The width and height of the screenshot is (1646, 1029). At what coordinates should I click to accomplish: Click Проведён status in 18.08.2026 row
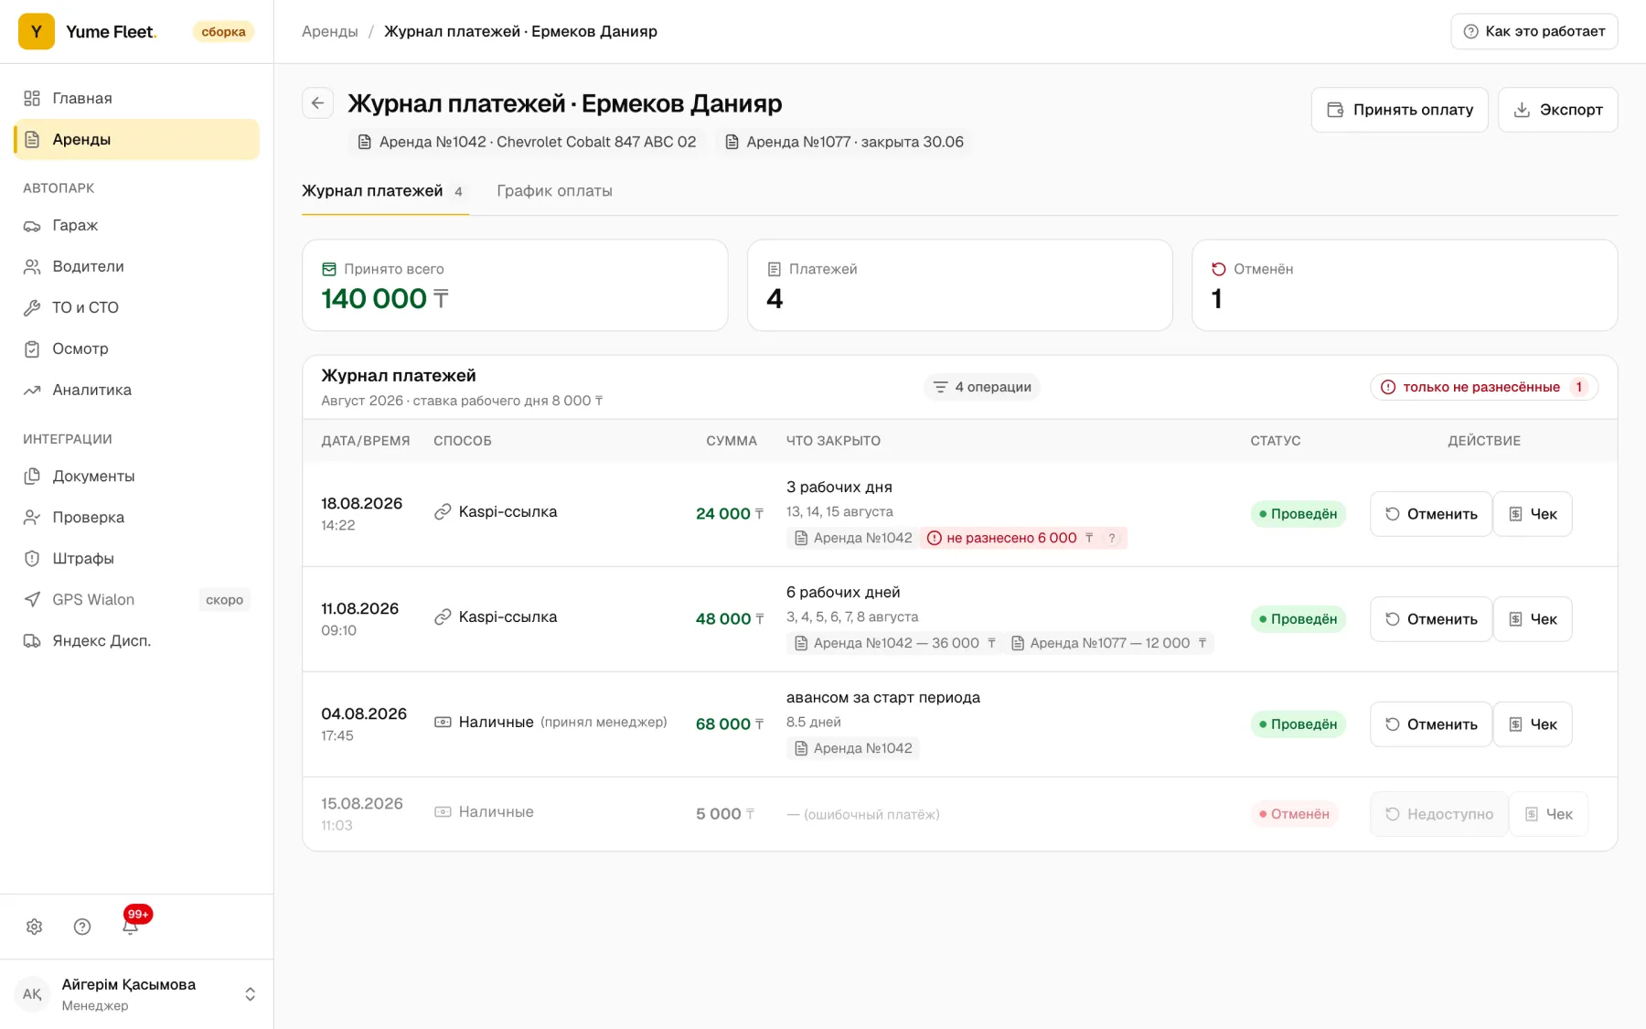[1298, 514]
